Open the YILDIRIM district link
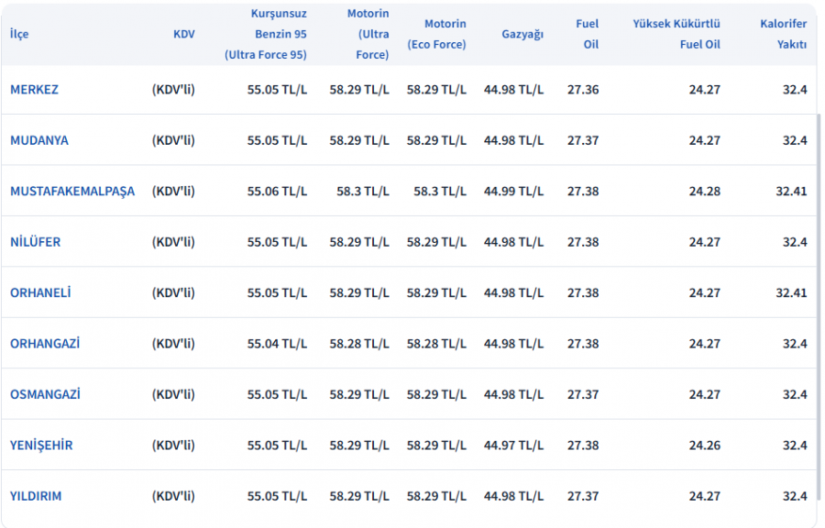 36,496
